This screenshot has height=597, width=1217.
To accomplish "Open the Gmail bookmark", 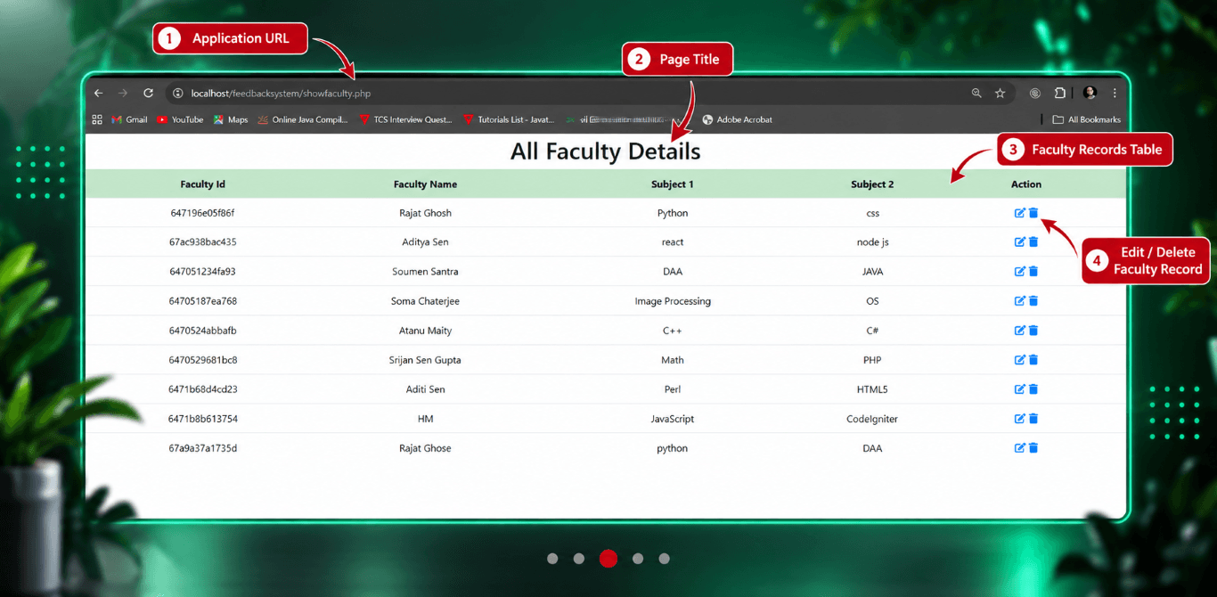I will coord(129,119).
